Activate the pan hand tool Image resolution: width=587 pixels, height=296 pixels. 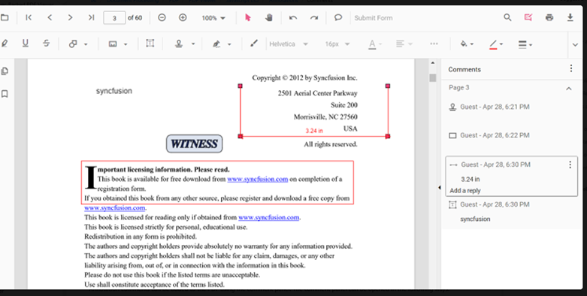tap(269, 17)
